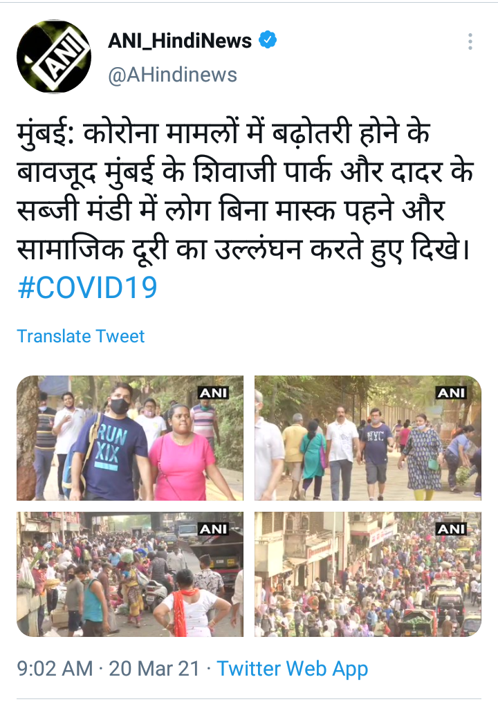Click the ANI watermark on third photo

(x=214, y=529)
